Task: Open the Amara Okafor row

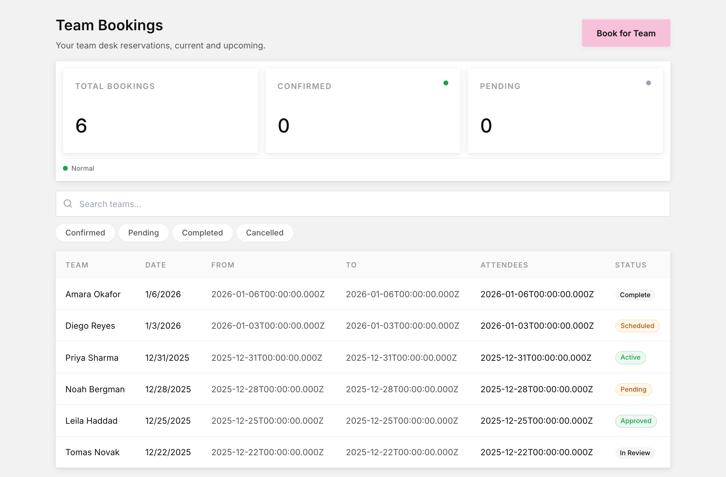Action: point(363,294)
